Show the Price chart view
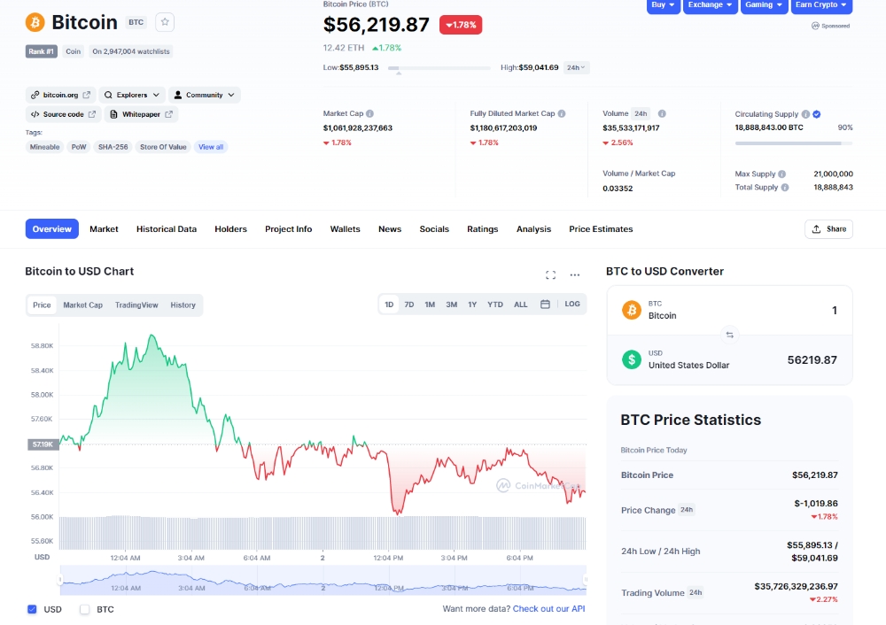This screenshot has height=625, width=886. (42, 305)
